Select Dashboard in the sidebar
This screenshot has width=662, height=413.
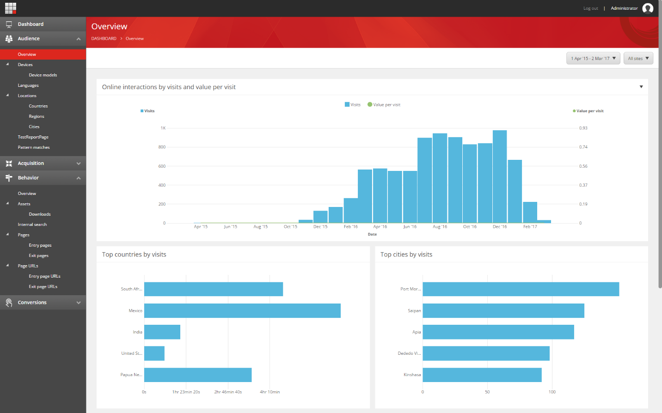coord(43,24)
